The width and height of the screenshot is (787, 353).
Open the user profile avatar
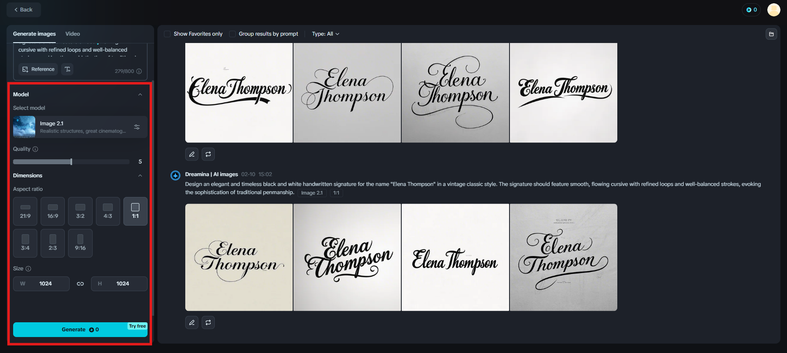773,10
